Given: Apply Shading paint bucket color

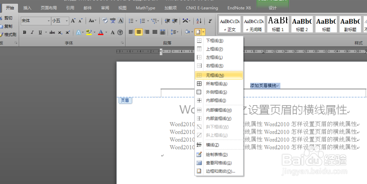Looking at the screenshot, I should click(x=187, y=32).
